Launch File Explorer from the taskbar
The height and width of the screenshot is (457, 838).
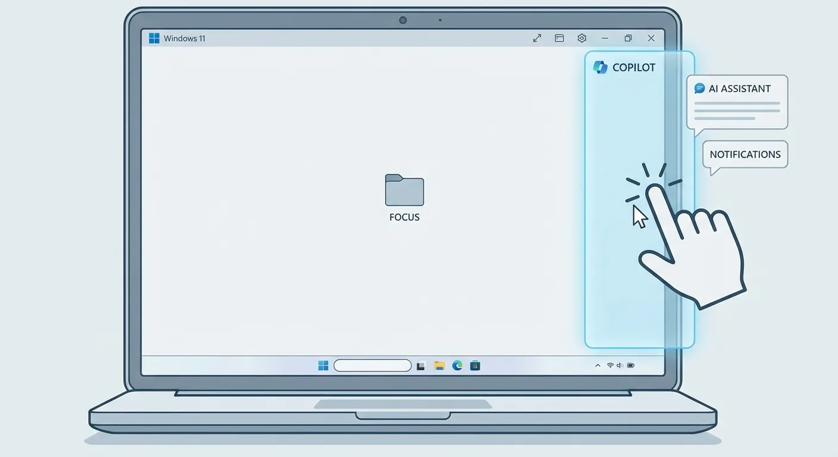click(x=439, y=365)
